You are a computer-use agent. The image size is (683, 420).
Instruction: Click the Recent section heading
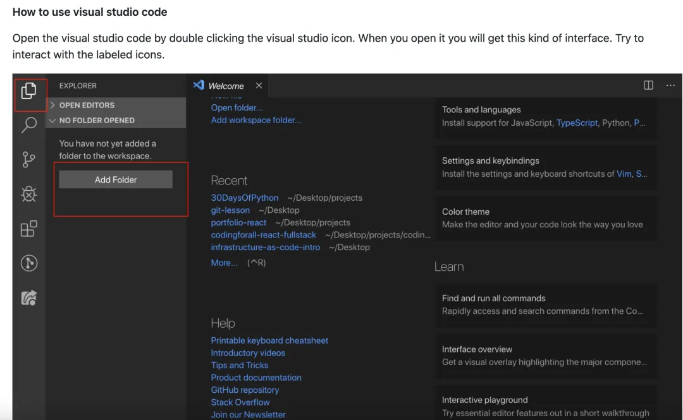(229, 180)
